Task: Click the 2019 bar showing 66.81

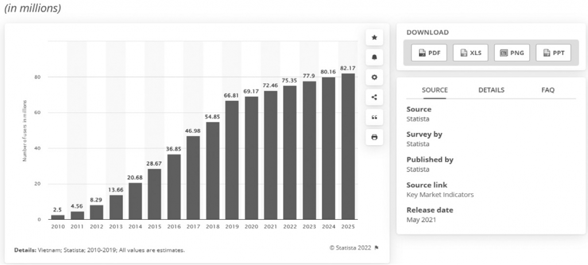Action: (231, 160)
